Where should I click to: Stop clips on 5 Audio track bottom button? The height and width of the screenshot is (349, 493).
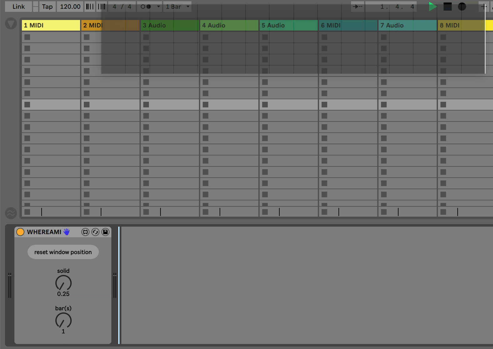pyautogui.click(x=265, y=212)
